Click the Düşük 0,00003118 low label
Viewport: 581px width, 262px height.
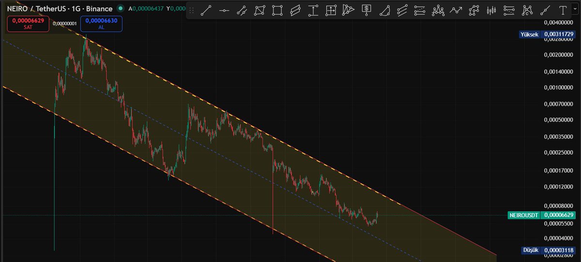tap(547, 250)
